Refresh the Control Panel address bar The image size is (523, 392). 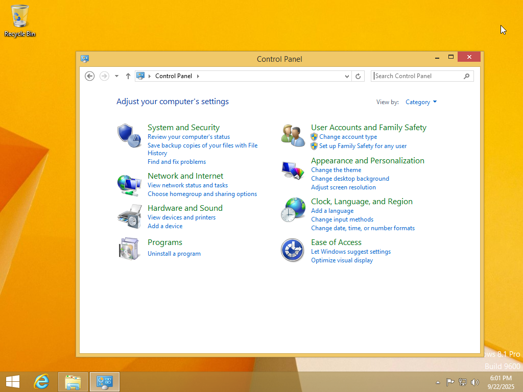(x=358, y=76)
